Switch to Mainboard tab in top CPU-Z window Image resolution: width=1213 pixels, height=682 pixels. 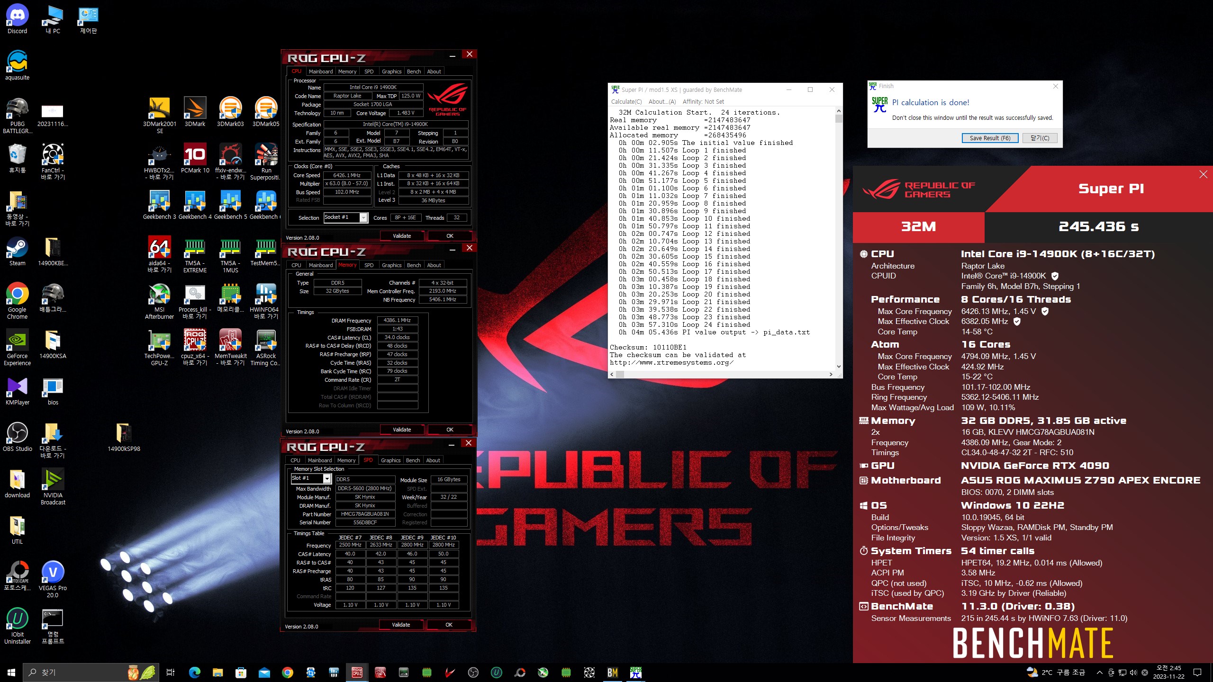coord(320,72)
